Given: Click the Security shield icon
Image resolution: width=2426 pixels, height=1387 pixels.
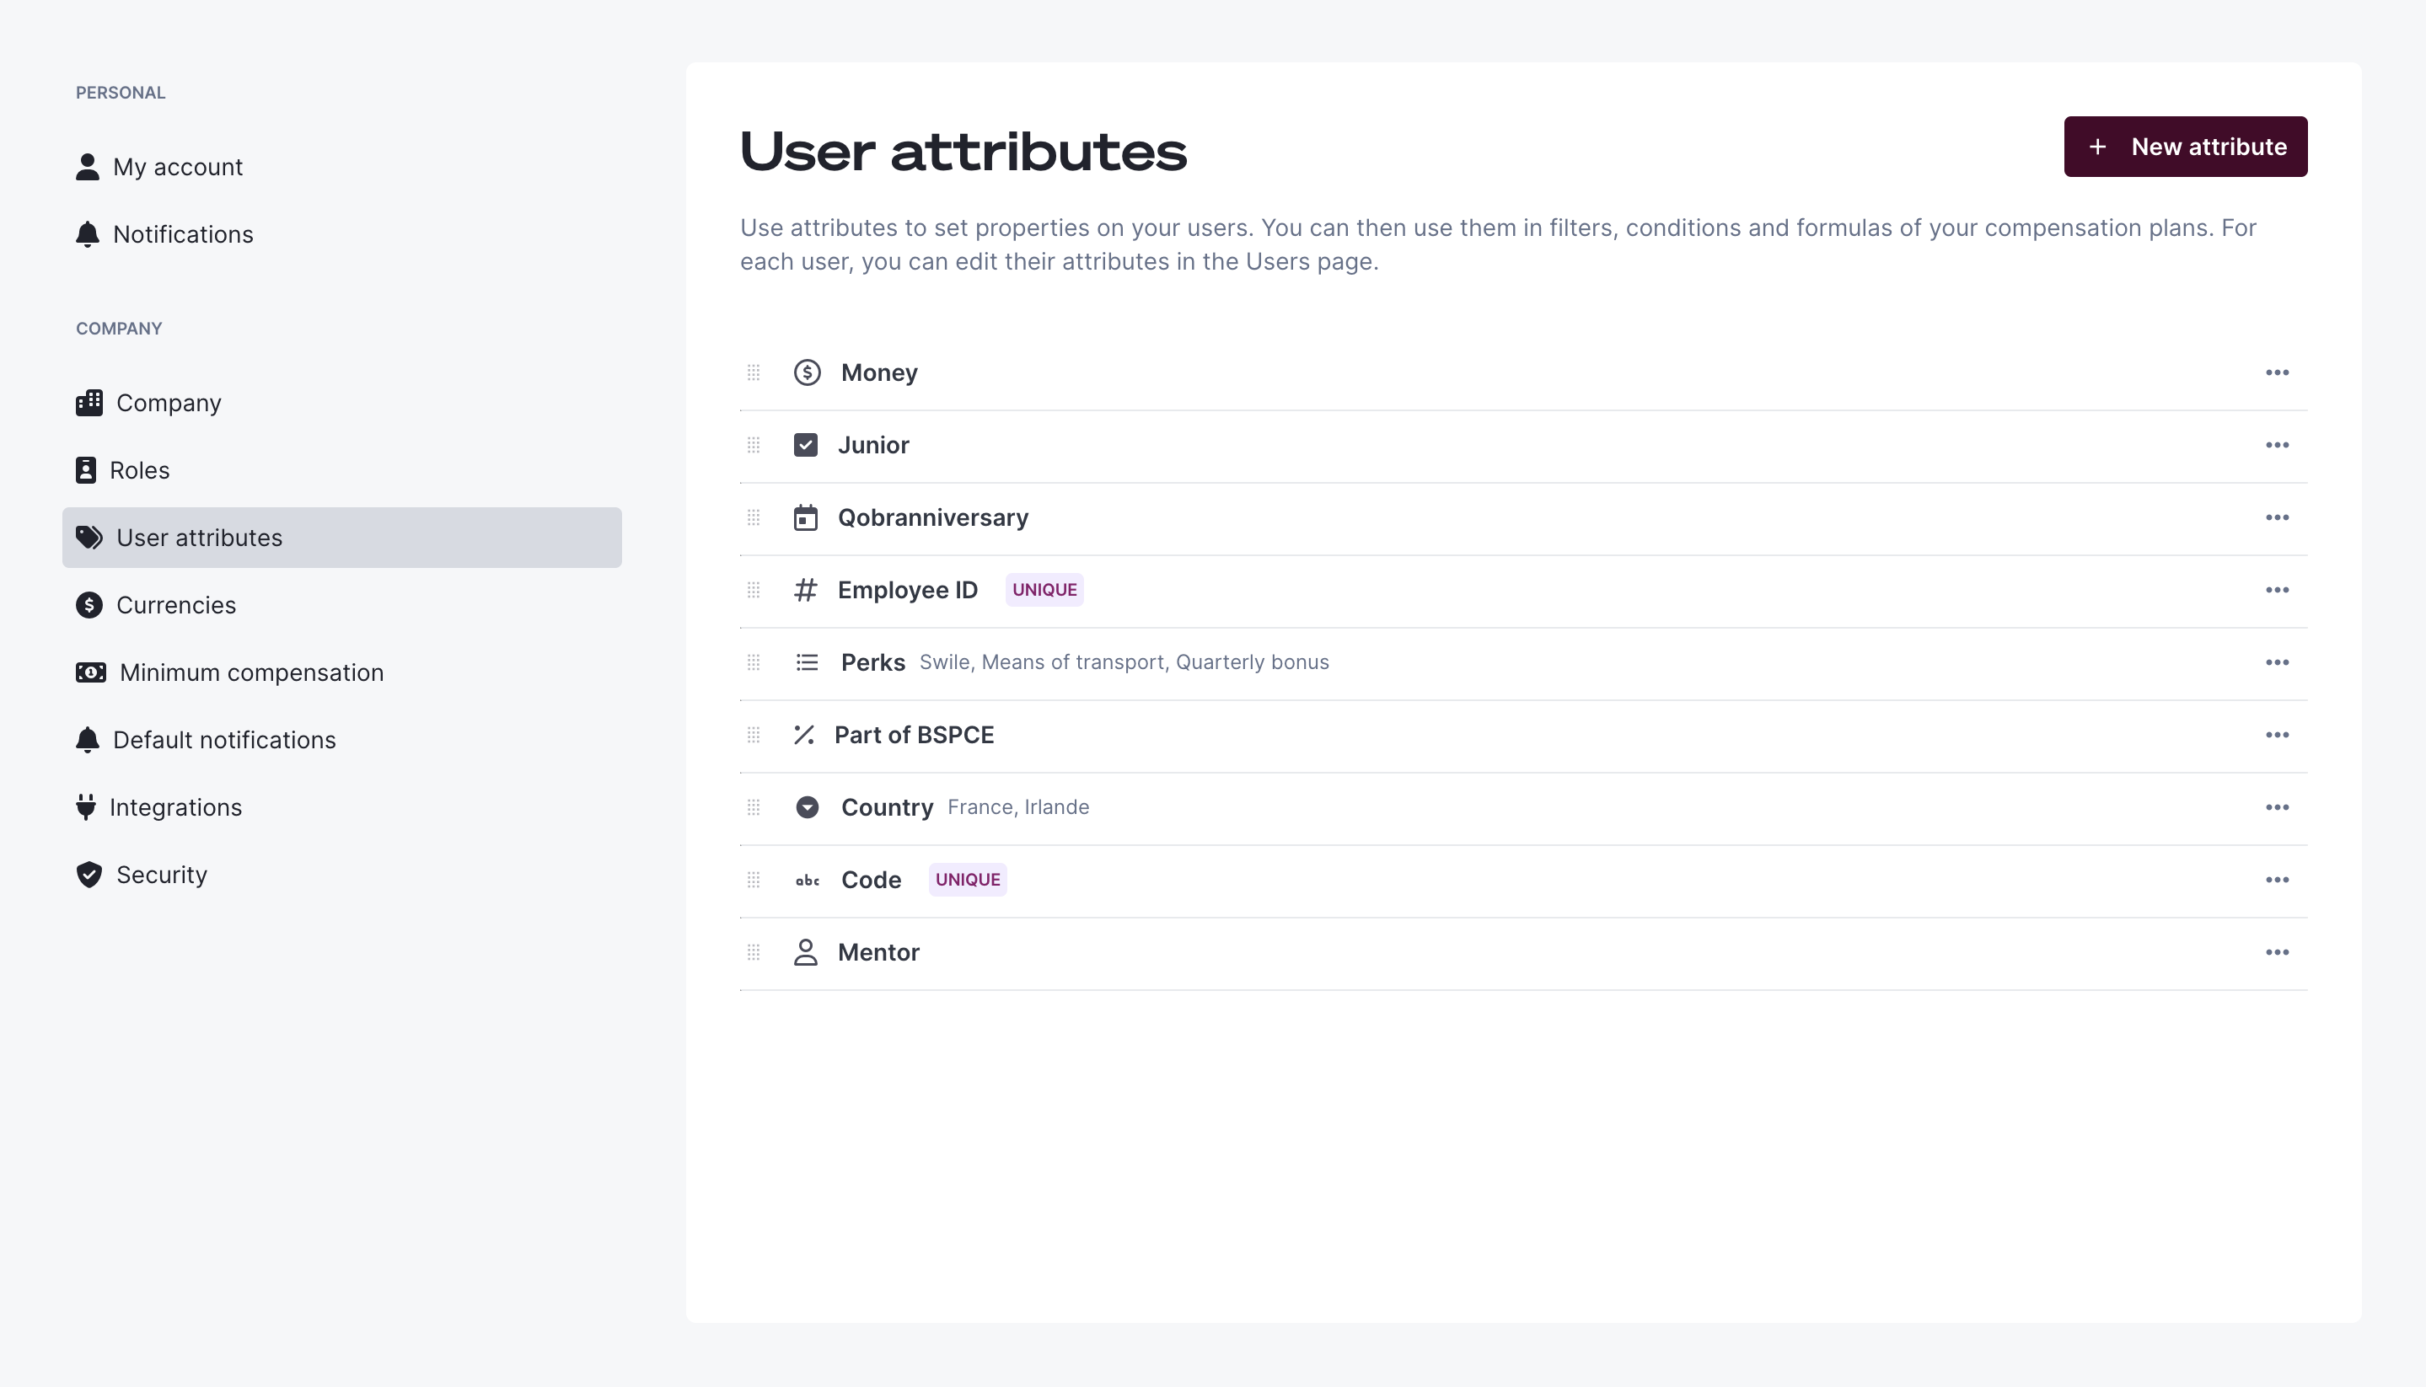Looking at the screenshot, I should coord(89,875).
